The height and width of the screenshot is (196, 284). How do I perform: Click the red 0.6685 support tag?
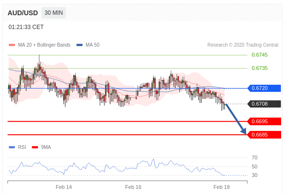(264, 135)
